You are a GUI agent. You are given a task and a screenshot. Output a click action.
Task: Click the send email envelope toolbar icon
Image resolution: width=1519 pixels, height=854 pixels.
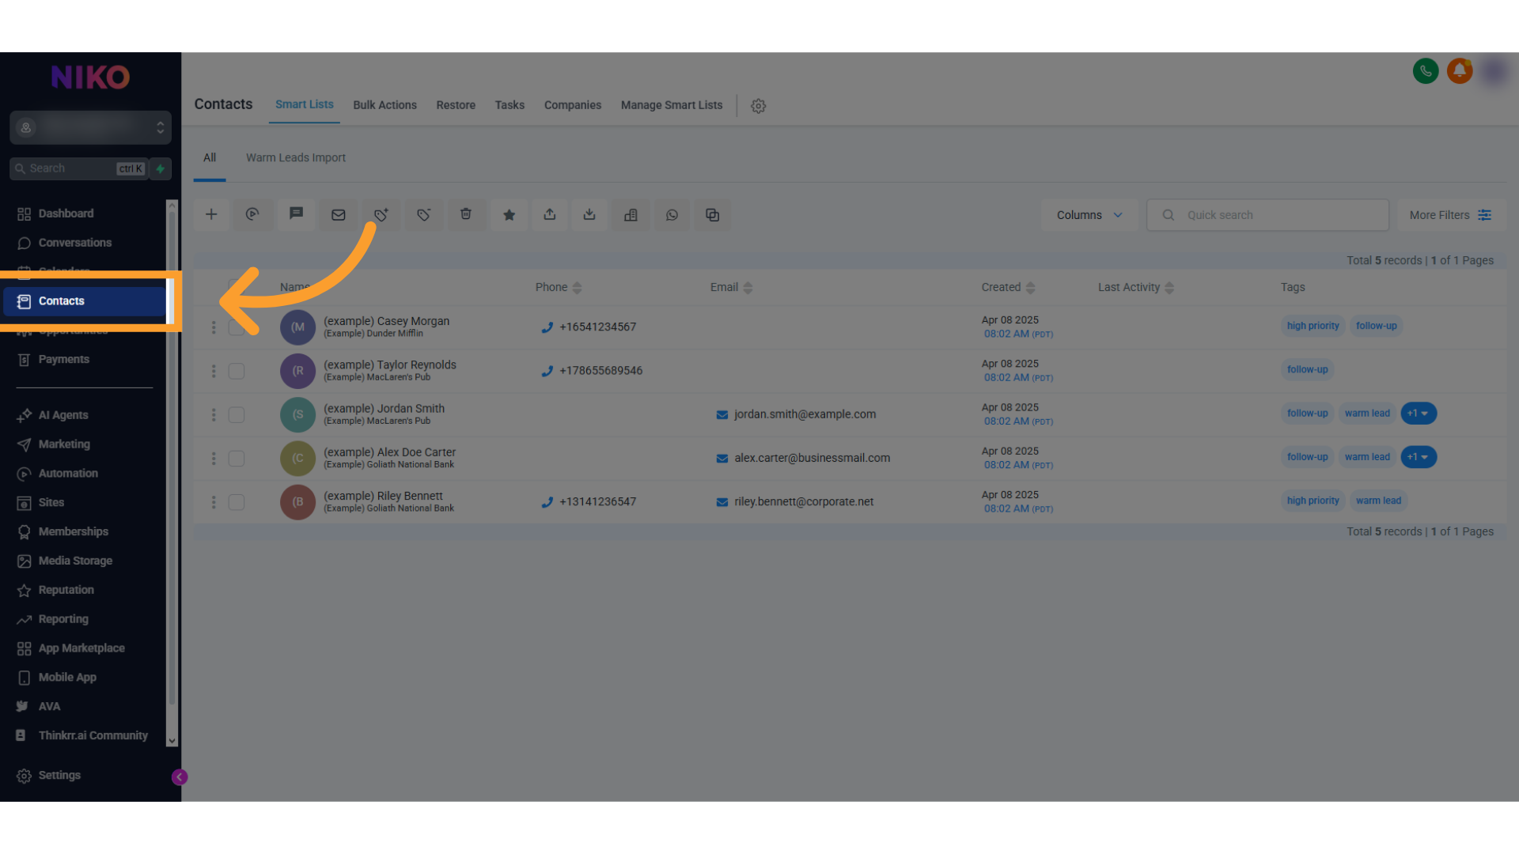(x=339, y=214)
